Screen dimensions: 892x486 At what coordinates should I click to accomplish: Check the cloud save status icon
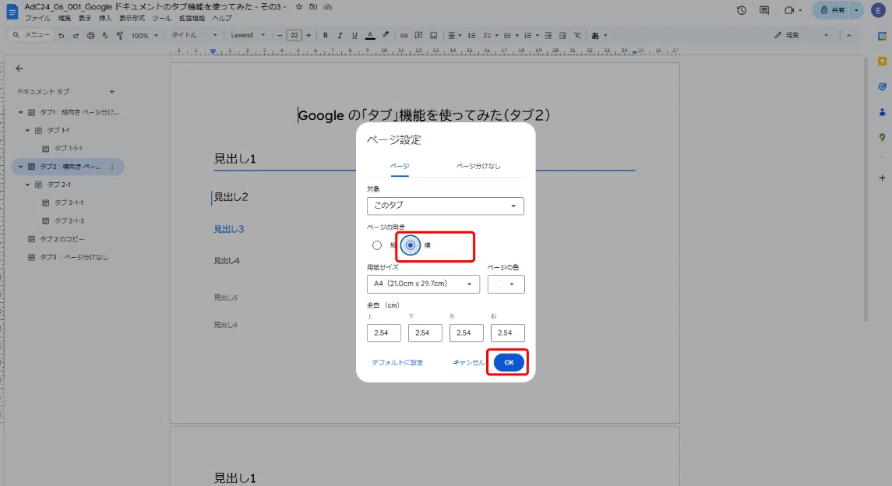(x=328, y=7)
